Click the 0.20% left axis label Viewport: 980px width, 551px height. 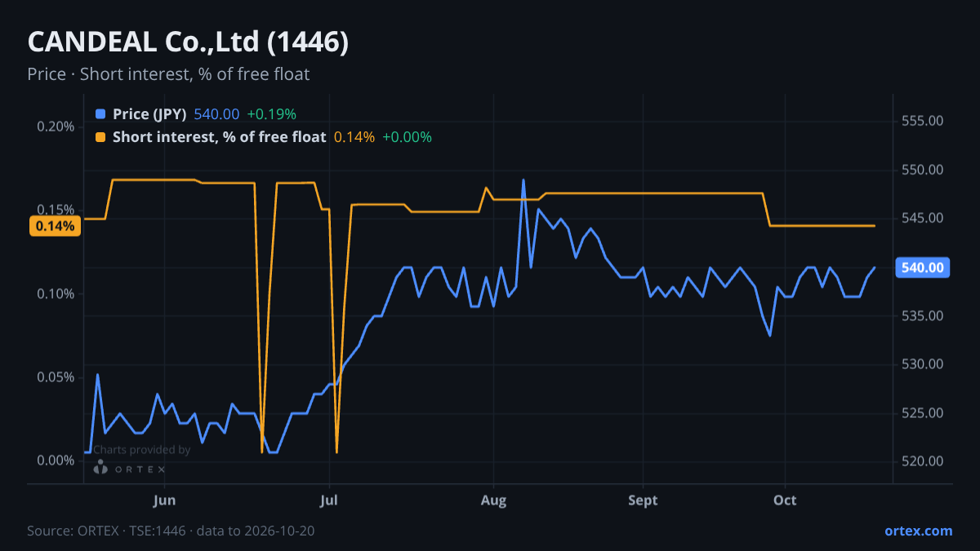pyautogui.click(x=56, y=127)
